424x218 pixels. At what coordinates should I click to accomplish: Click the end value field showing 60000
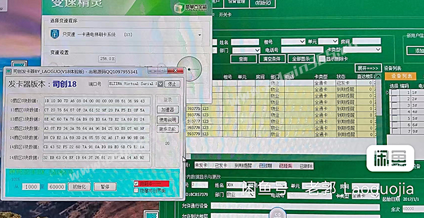[x=57, y=187]
